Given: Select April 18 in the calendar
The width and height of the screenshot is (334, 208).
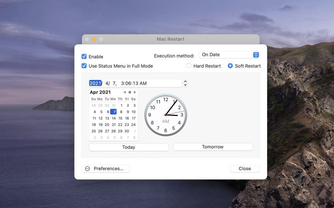Looking at the screenshot, I should point(94,125).
